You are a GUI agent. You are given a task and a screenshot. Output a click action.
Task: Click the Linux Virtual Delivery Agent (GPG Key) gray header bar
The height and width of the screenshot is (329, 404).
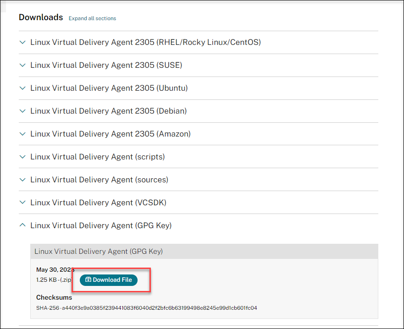click(x=204, y=251)
